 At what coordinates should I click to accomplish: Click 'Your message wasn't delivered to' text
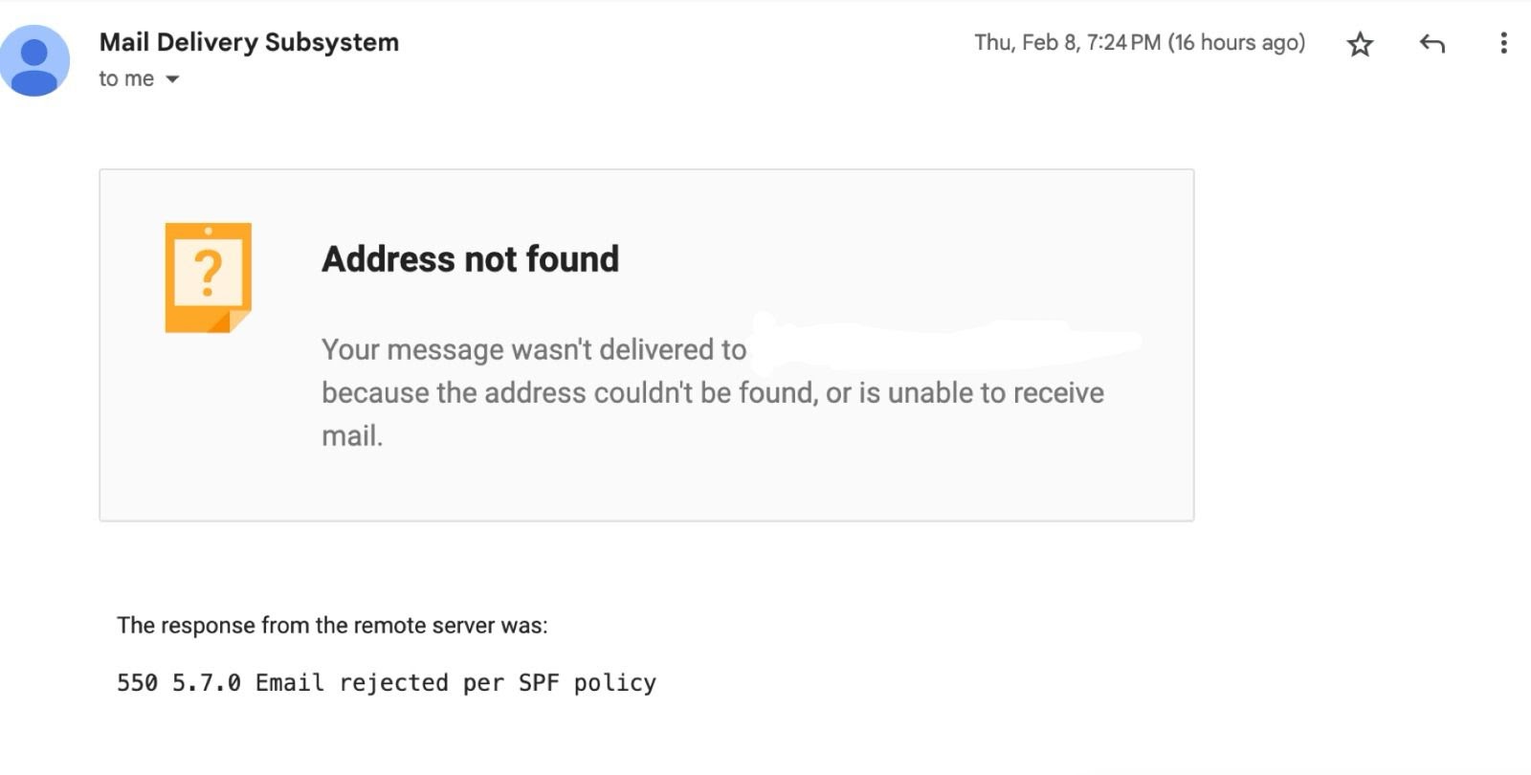[534, 349]
